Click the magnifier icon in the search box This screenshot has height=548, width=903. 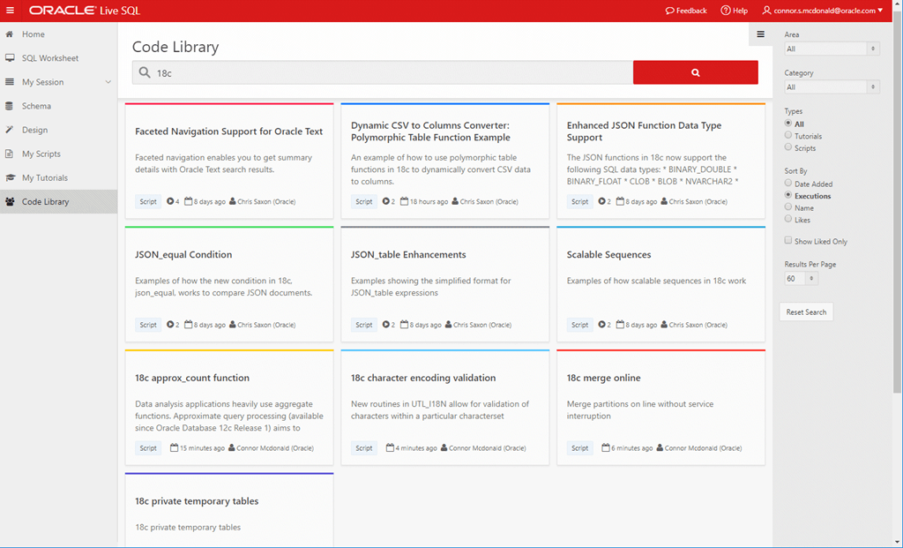(145, 72)
